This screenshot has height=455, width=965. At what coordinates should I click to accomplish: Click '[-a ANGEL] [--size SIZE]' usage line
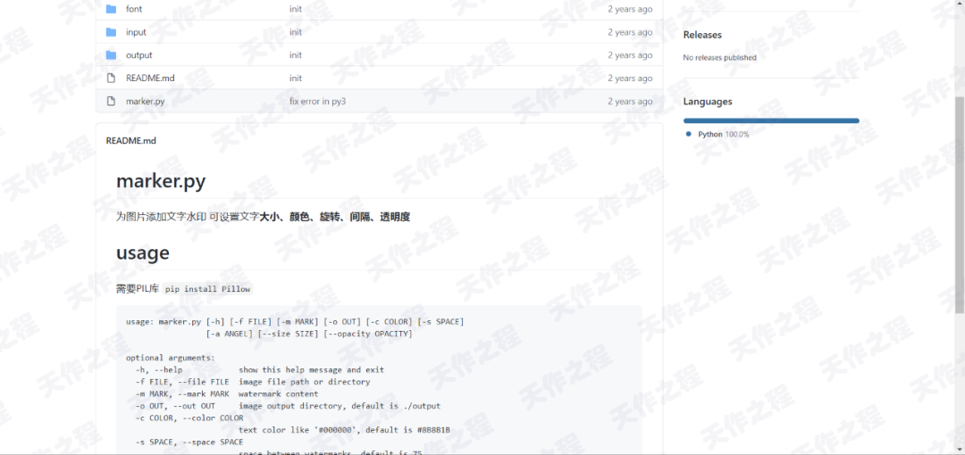(x=309, y=334)
